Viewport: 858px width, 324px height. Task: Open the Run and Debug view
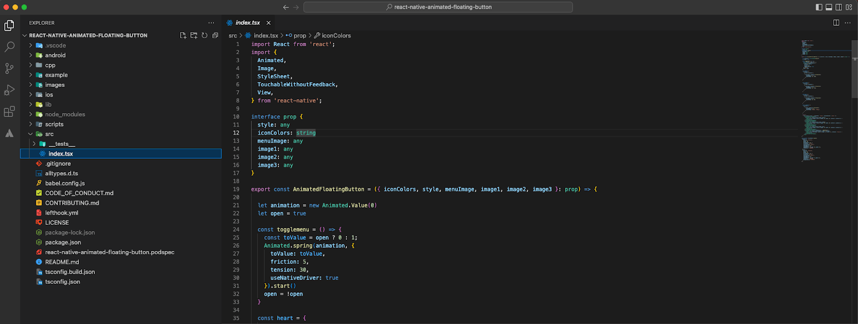pyautogui.click(x=10, y=90)
